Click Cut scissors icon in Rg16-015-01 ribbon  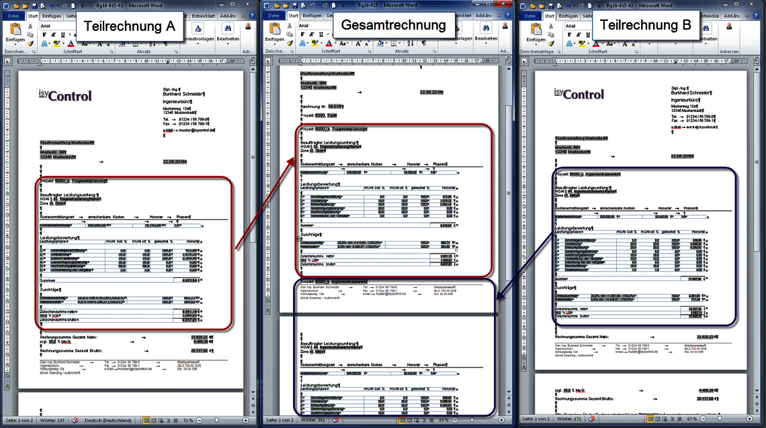[x=30, y=26]
